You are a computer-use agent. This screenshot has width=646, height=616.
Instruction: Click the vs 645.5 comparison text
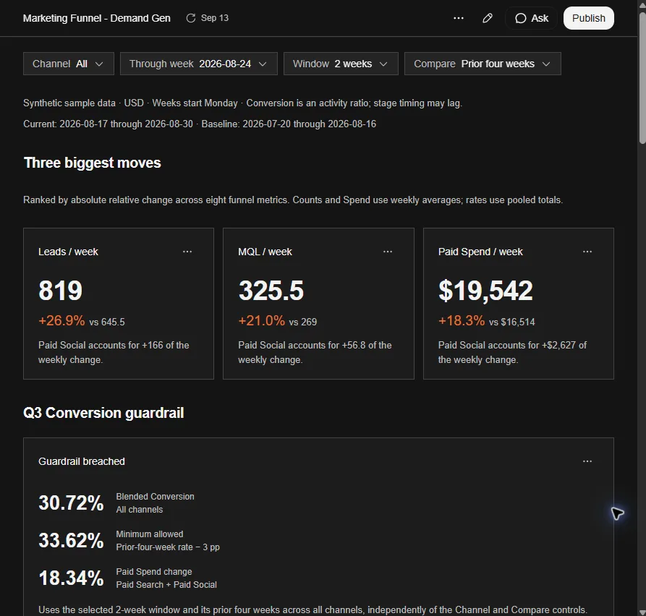coord(107,322)
